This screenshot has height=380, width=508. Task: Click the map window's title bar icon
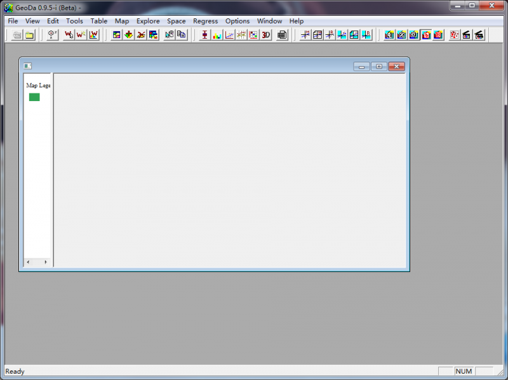(27, 66)
